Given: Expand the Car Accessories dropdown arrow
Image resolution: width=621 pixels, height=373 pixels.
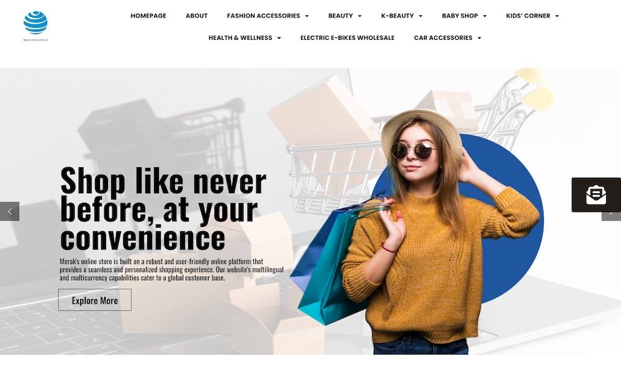Looking at the screenshot, I should click(479, 38).
